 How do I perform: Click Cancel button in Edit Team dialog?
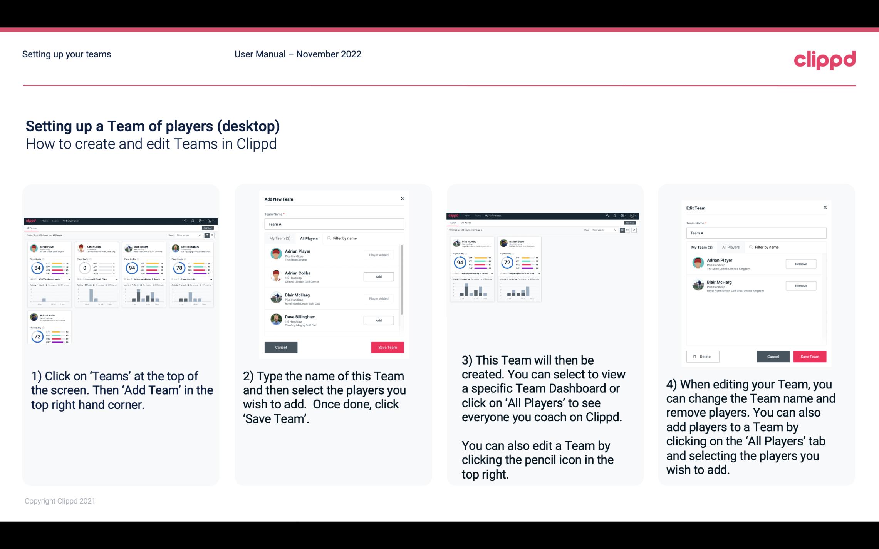pos(773,356)
